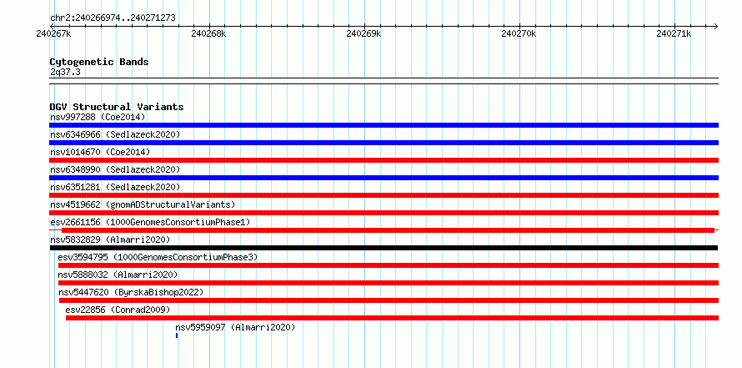Click the red bar under nsv6351281
Viewport: 742px width, 368px height.
click(x=384, y=195)
